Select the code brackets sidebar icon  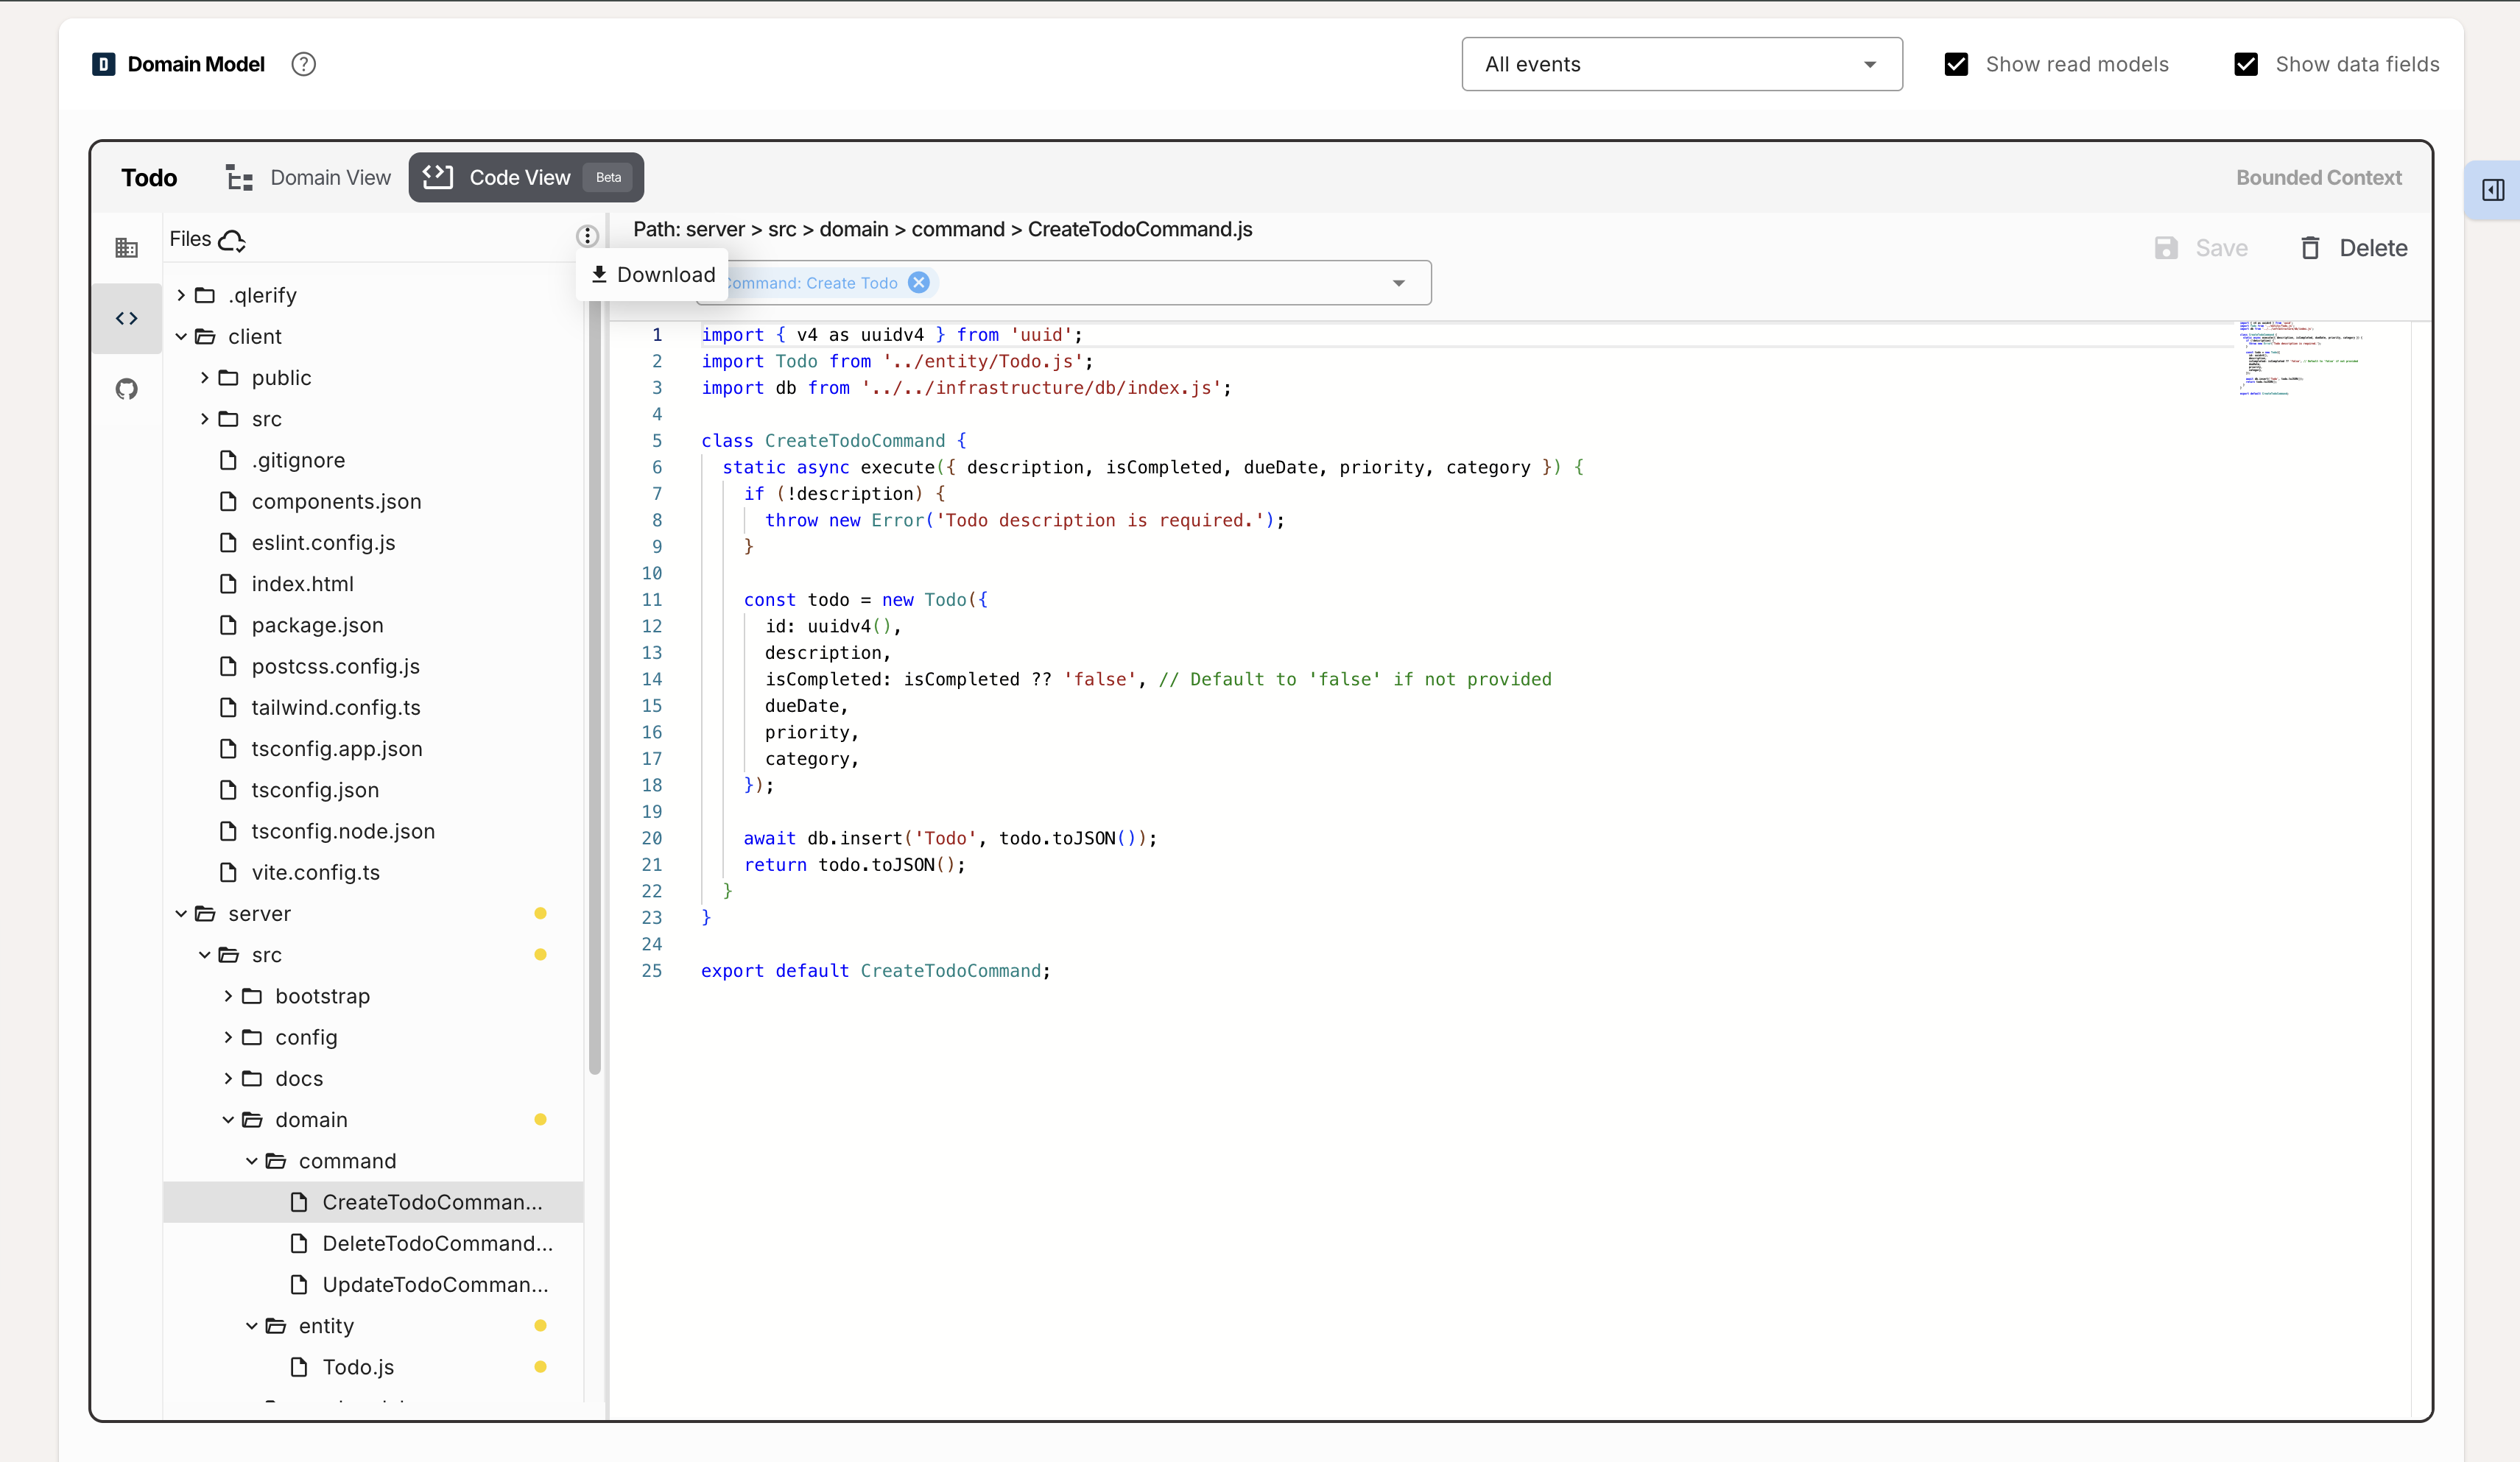126,319
